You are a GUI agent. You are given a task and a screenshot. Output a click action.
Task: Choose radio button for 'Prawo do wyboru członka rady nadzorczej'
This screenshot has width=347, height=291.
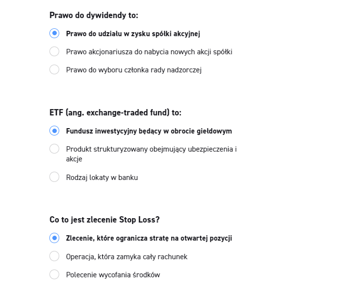coord(54,69)
